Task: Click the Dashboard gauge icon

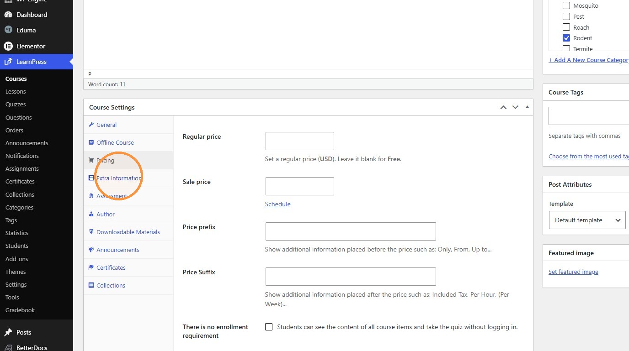Action: [8, 15]
